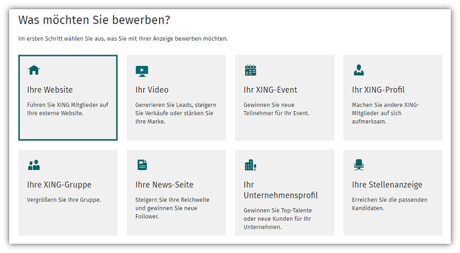
Task: Click the group people icon for Ihre XING-Gruppe
Action: 34,165
